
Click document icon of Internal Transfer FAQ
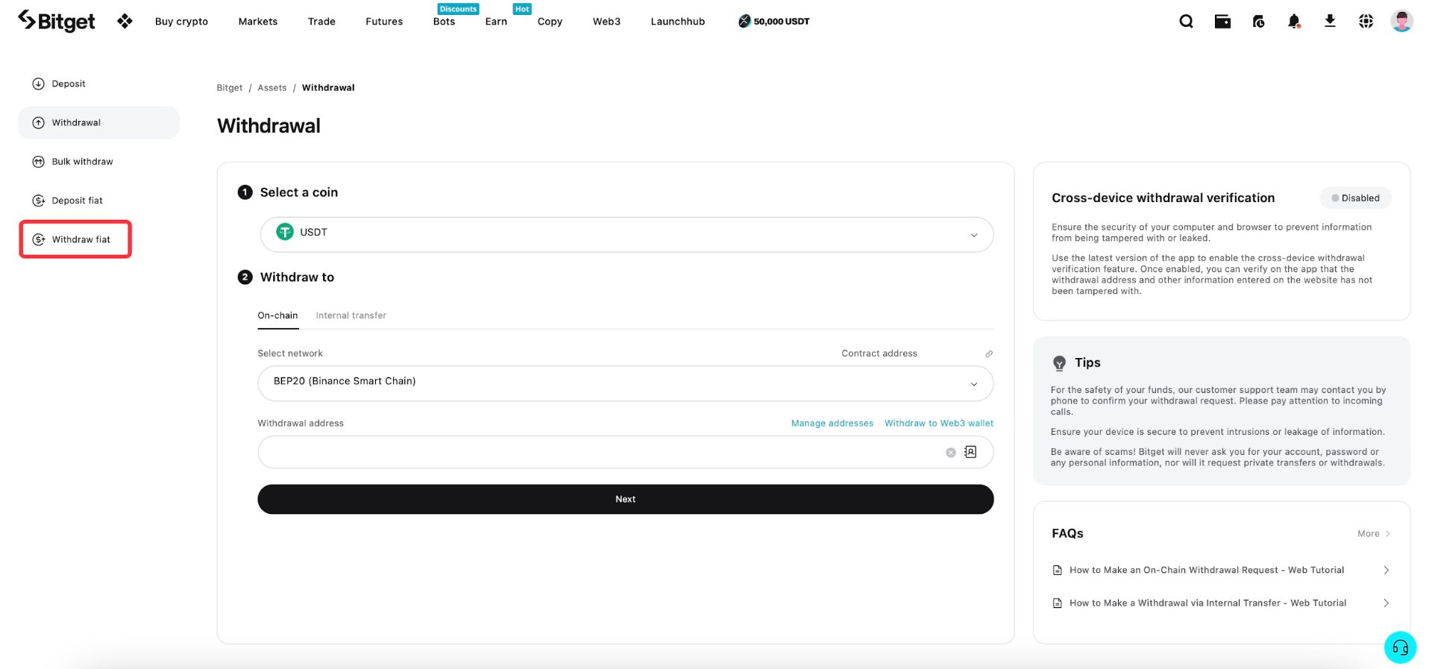pyautogui.click(x=1057, y=603)
